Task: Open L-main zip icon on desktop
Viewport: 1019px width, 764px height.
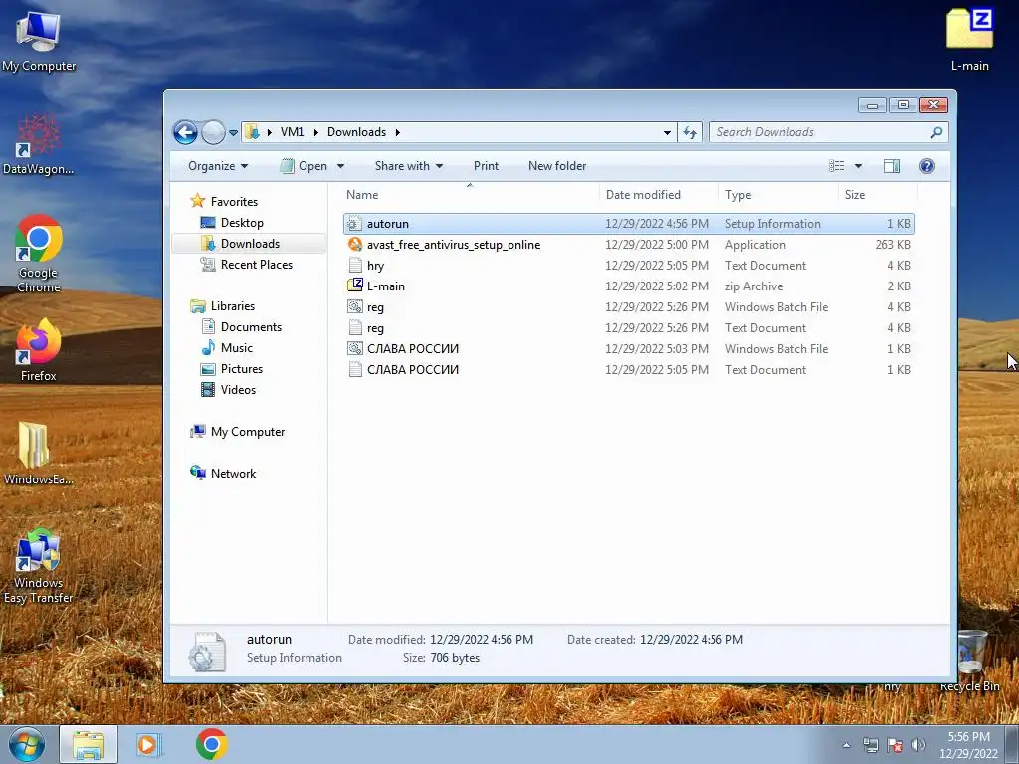Action: [969, 39]
